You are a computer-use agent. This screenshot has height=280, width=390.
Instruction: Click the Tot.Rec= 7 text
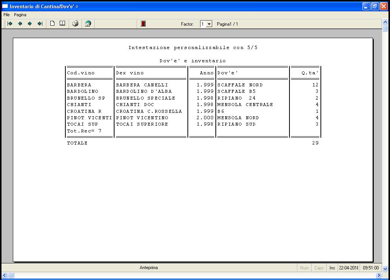(x=84, y=131)
